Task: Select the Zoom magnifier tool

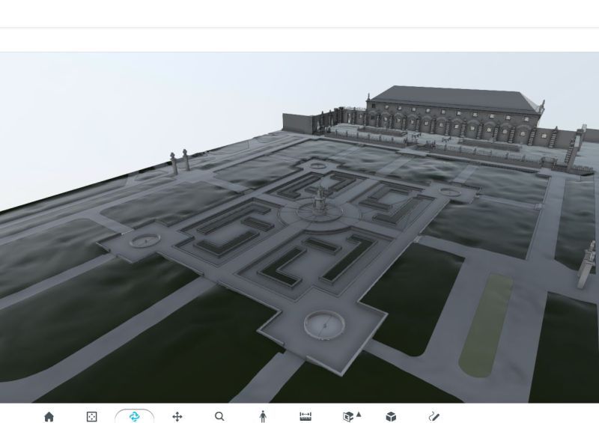Action: coord(219,416)
